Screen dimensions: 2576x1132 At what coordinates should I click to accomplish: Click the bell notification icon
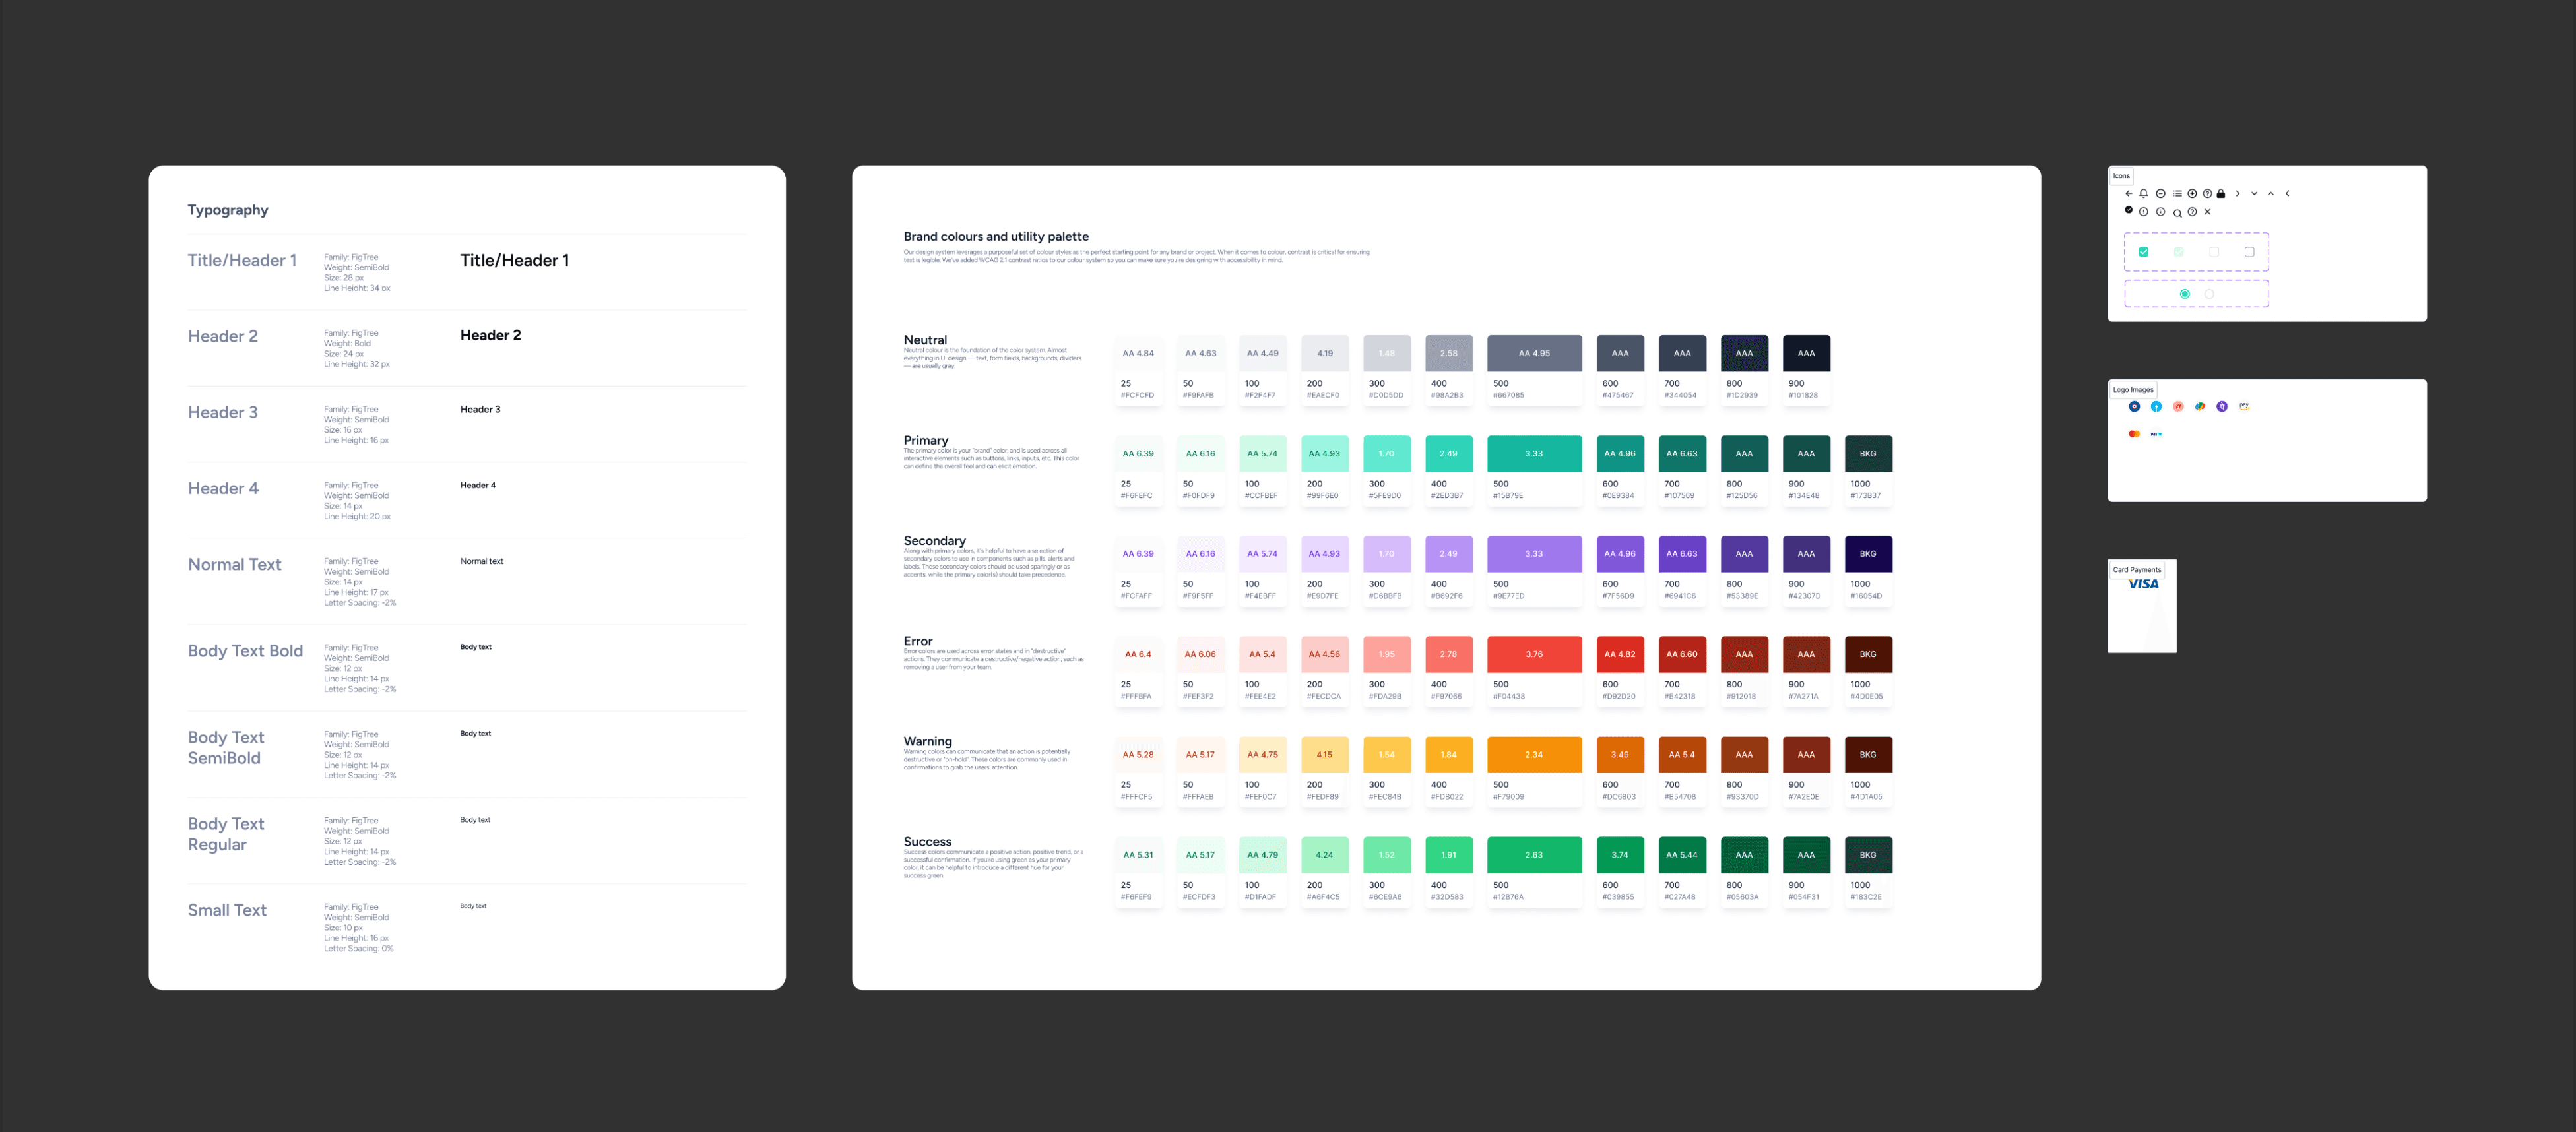click(x=2144, y=194)
